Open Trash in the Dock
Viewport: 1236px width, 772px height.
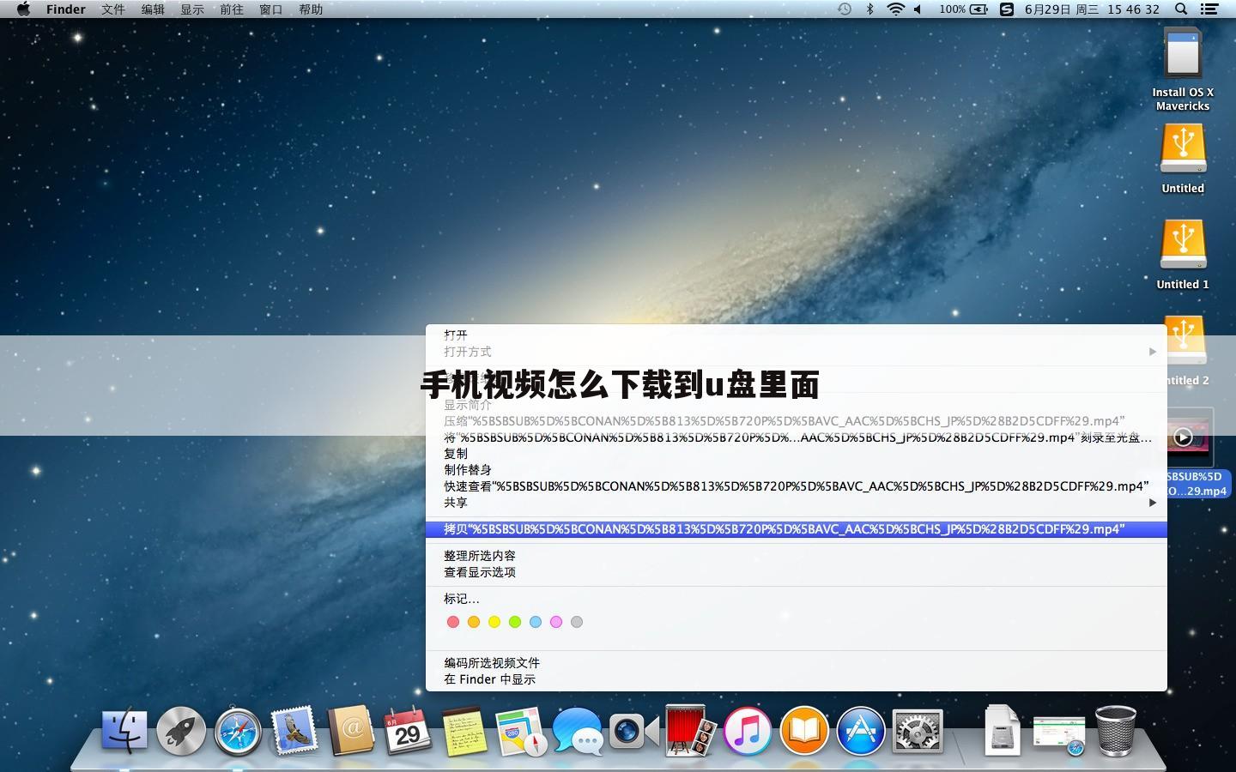click(x=1116, y=731)
